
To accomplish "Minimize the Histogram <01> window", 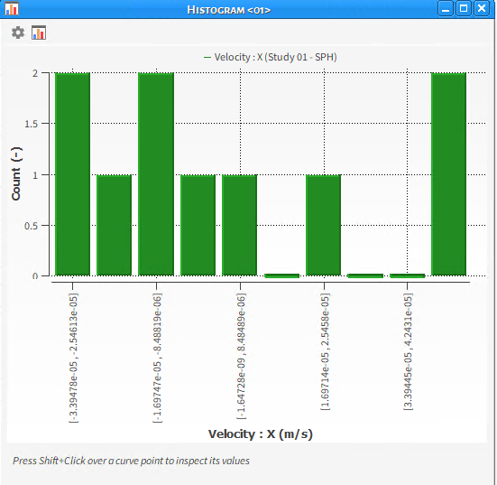I will point(446,8).
